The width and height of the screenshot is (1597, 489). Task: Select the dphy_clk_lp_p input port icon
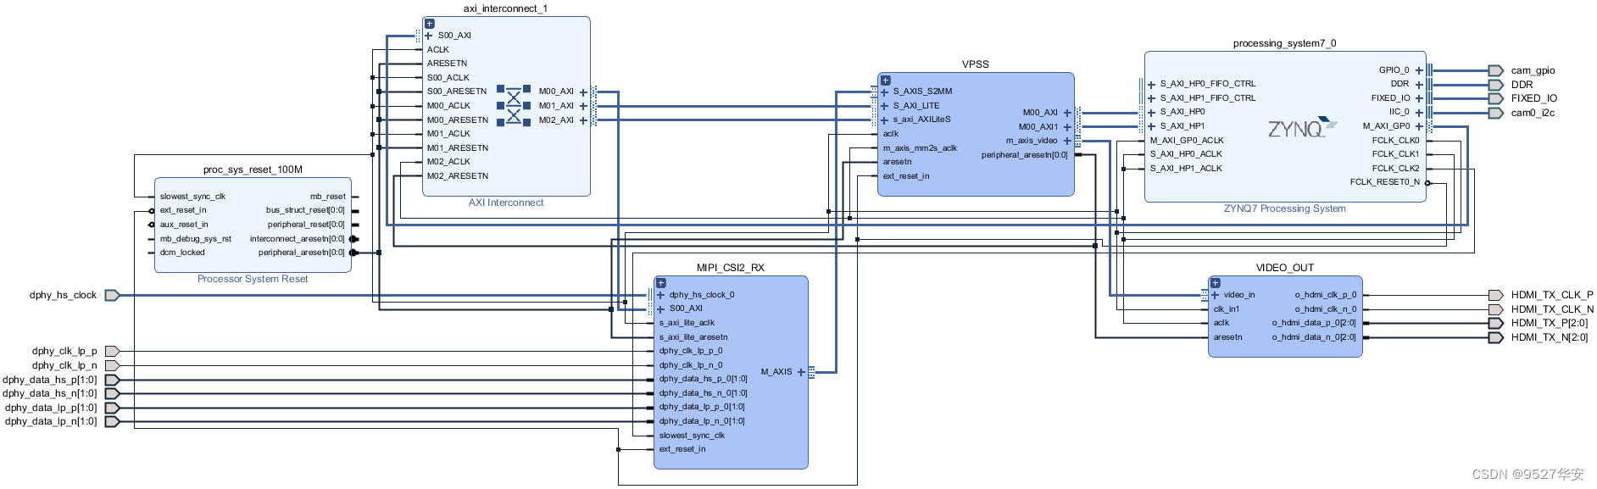[112, 351]
